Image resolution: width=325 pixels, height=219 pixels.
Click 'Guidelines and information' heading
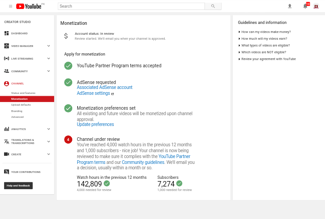(x=262, y=23)
